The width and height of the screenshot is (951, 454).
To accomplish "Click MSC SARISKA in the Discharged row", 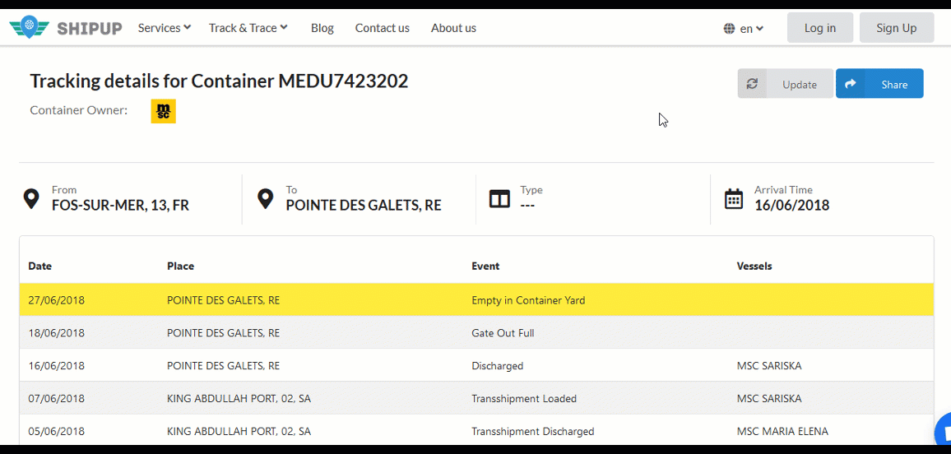I will [x=769, y=365].
